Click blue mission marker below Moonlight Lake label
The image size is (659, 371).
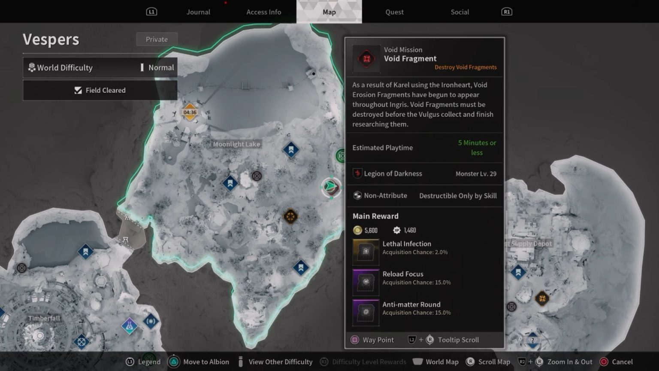click(x=230, y=184)
